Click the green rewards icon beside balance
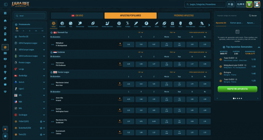Image resolution: width=263 pixels, height=140 pixels. click(249, 4)
